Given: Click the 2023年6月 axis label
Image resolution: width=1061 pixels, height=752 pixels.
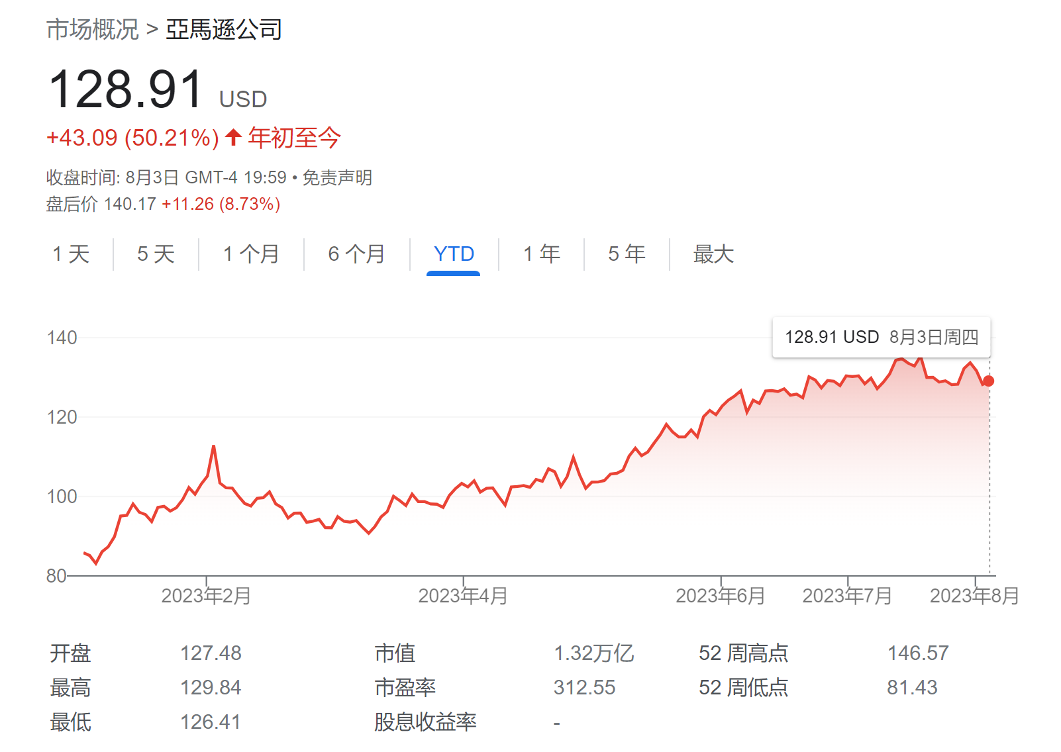Looking at the screenshot, I should pyautogui.click(x=721, y=596).
